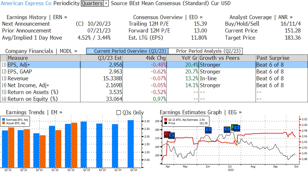The height and width of the screenshot is (172, 308).
Task: Click the '4Wk Chg' column header
Action: coord(144,58)
